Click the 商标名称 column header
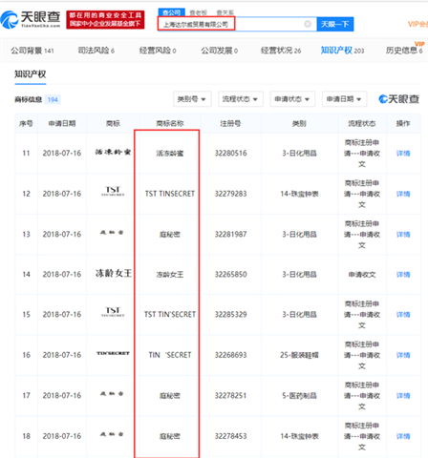The image size is (428, 458). [170, 123]
